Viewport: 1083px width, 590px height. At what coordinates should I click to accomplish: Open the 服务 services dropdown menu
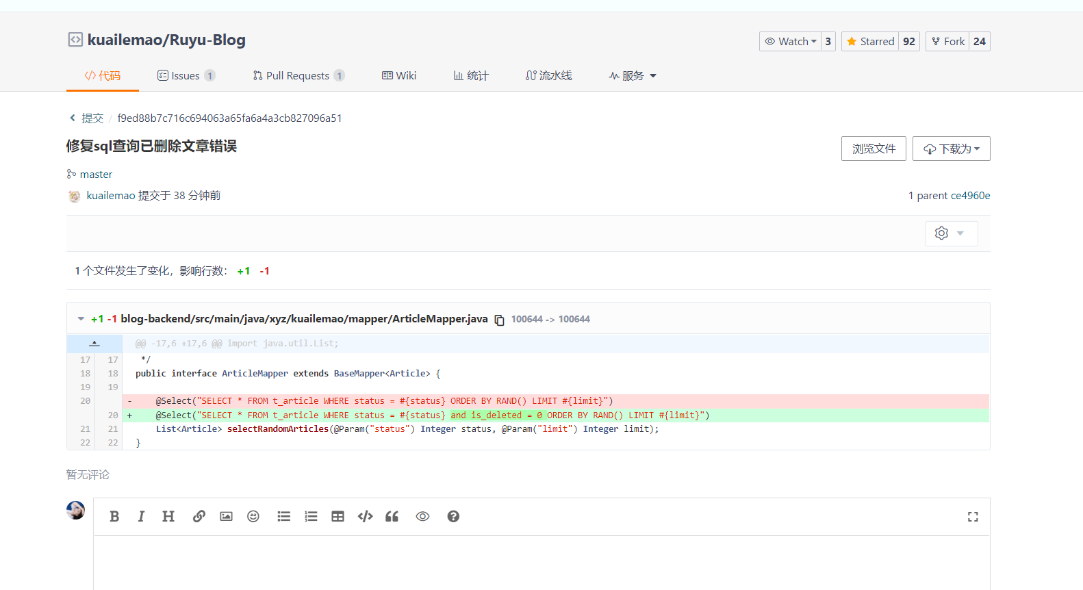tap(633, 76)
